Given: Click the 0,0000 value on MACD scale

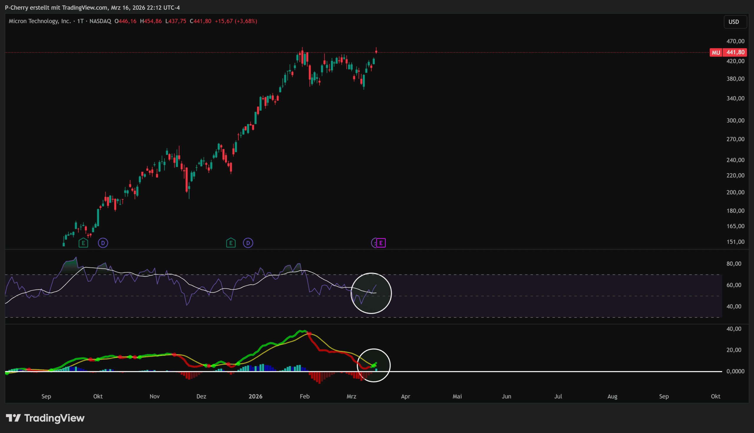Looking at the screenshot, I should point(735,371).
